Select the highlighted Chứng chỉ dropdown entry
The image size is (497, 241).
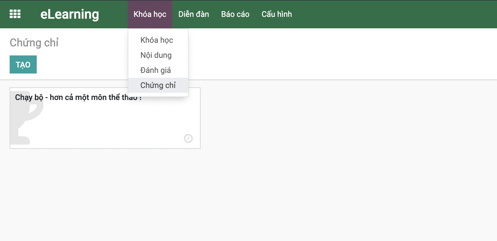(158, 85)
